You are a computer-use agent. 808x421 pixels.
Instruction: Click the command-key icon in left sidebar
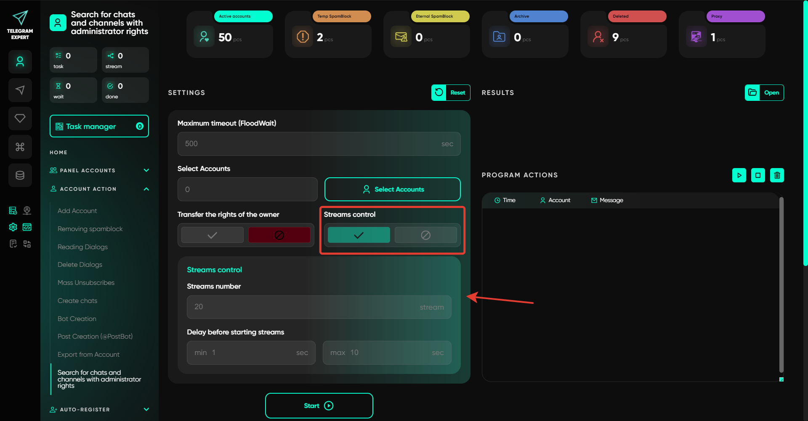[20, 147]
